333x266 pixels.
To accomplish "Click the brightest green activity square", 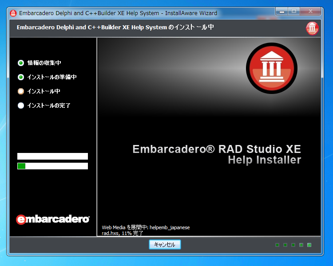I will (309, 245).
